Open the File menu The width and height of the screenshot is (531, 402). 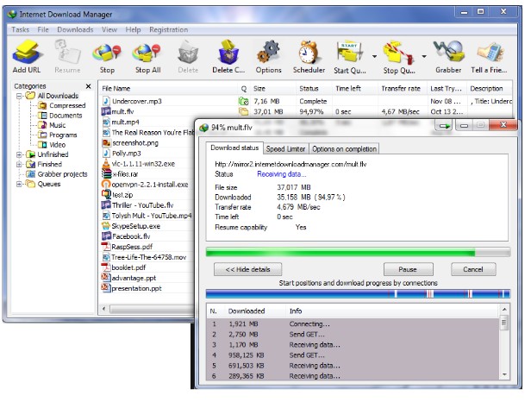click(x=43, y=29)
